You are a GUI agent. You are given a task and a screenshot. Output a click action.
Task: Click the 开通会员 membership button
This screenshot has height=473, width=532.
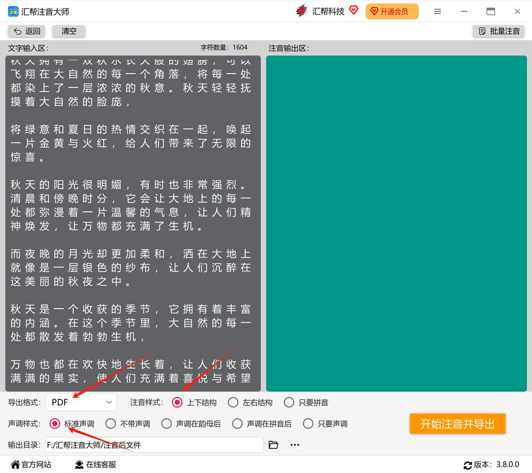[392, 12]
